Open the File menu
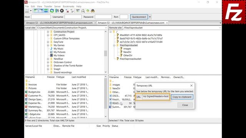Image resolution: width=246 pixels, height=138 pixels. click(27, 7)
